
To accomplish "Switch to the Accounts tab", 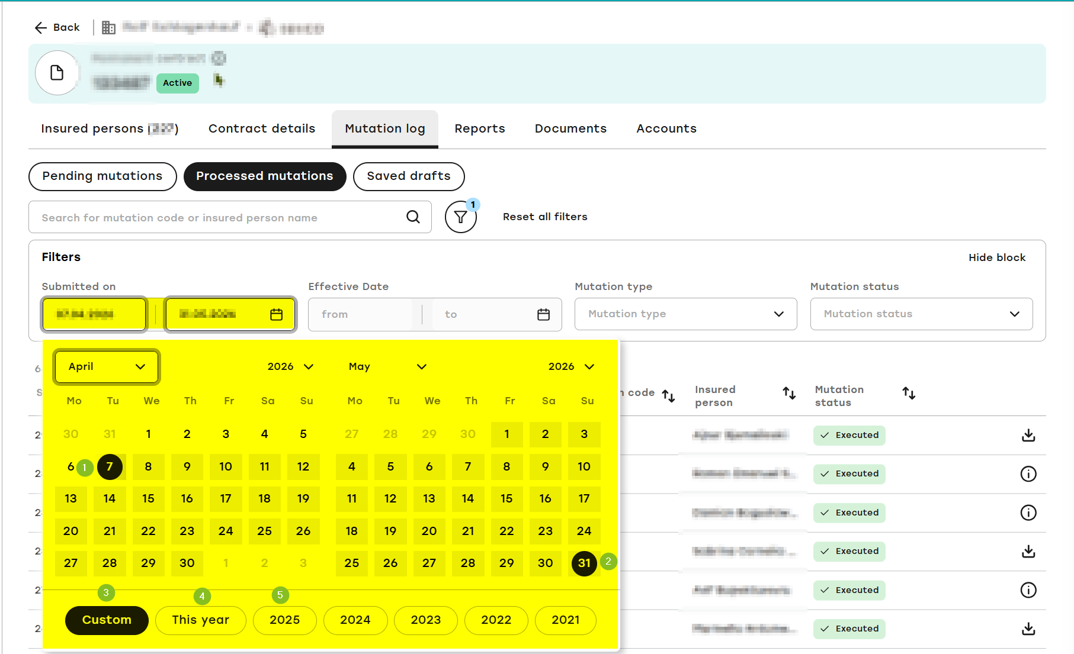I will (x=666, y=129).
